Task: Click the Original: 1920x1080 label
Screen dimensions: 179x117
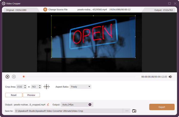Action: [16, 10]
